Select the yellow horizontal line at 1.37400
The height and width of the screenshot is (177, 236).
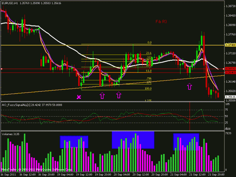click(x=112, y=45)
